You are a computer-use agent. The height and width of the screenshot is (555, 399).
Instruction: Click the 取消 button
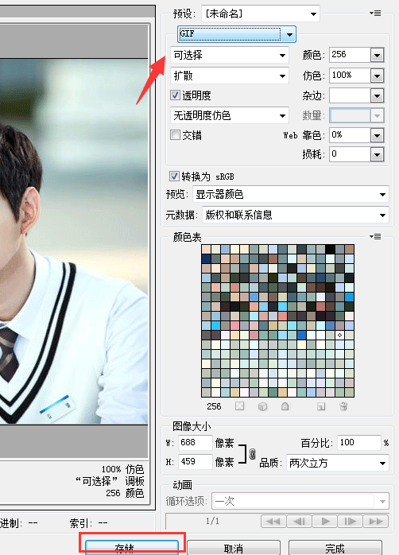click(x=234, y=548)
